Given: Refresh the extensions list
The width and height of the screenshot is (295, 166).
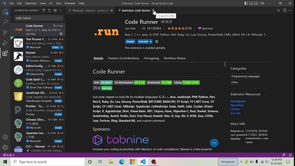Looking at the screenshot, I should click(49, 10).
